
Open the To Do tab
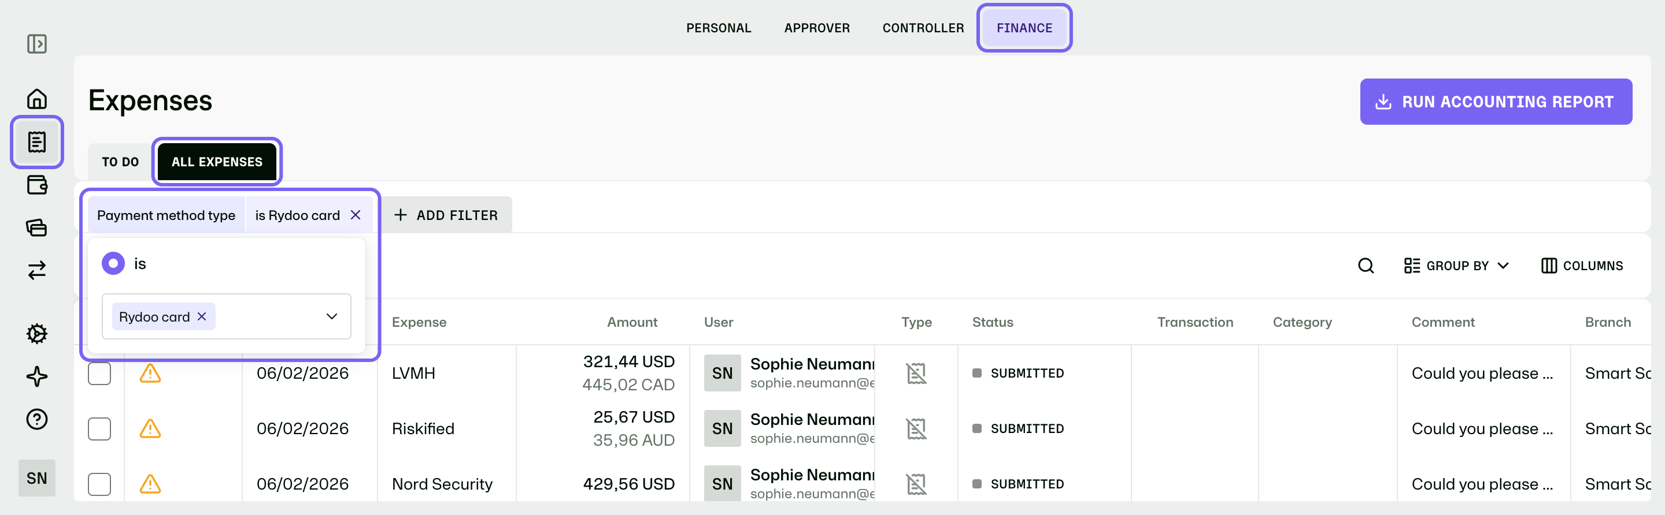click(x=120, y=162)
